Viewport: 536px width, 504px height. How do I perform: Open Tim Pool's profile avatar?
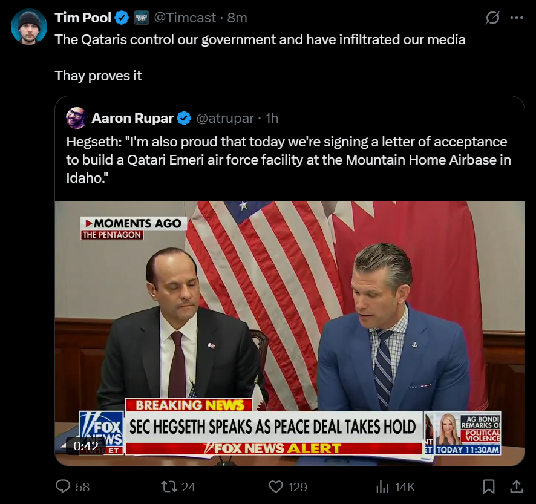click(x=28, y=27)
